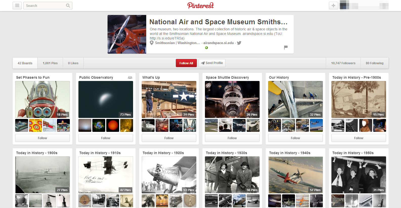View the 80 Following tab
The width and height of the screenshot is (401, 208).
[x=374, y=63]
